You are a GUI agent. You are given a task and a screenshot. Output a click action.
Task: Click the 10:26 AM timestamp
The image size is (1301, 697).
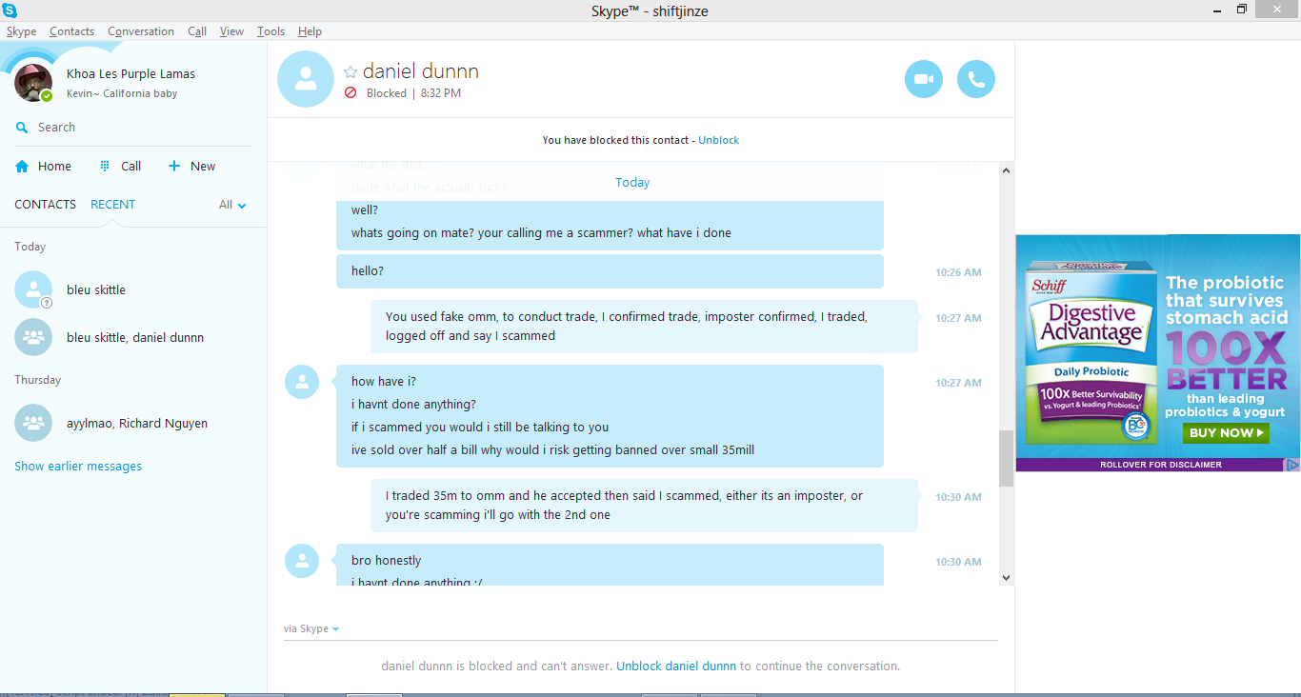pos(958,272)
